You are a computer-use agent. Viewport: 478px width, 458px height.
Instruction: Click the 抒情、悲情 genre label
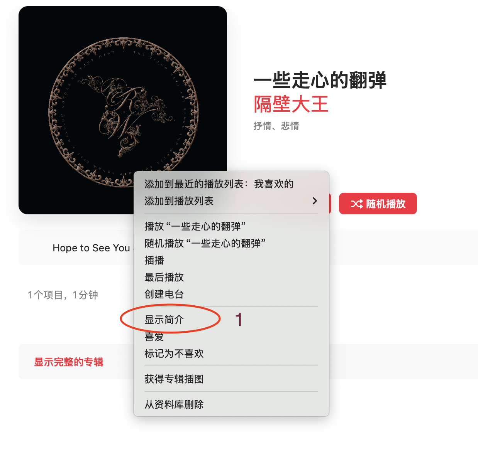(x=276, y=126)
